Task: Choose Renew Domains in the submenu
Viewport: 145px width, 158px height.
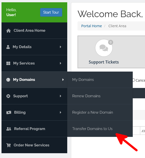Action: (86, 96)
